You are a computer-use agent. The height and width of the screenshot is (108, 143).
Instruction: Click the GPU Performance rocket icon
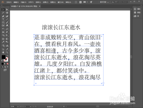[x=91, y=2]
